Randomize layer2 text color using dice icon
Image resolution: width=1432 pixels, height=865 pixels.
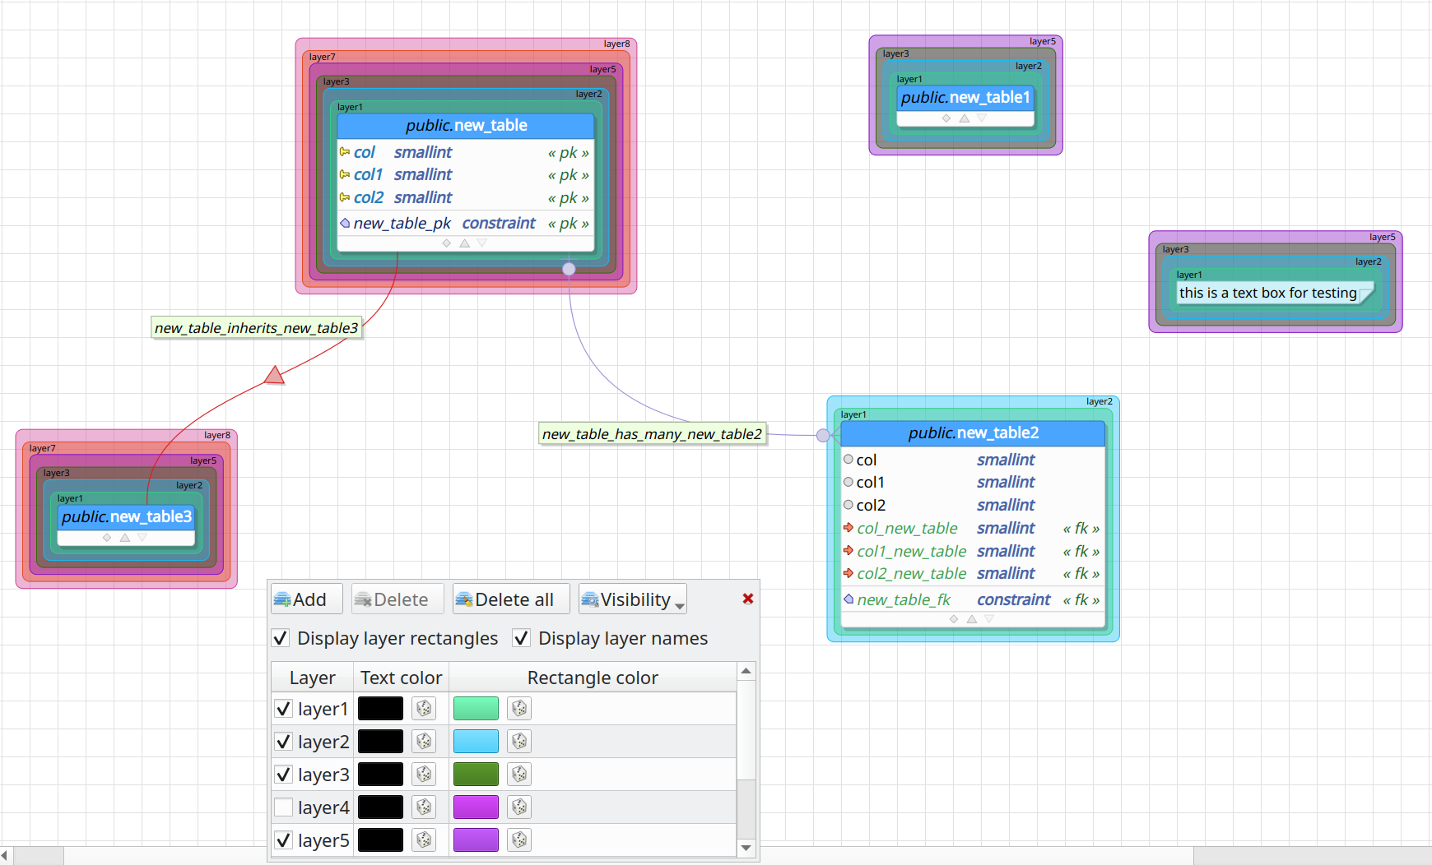tap(424, 741)
